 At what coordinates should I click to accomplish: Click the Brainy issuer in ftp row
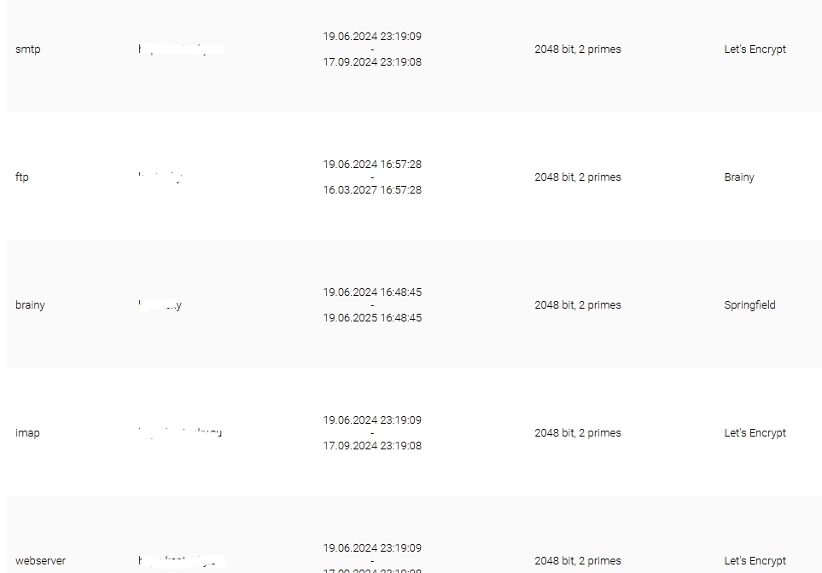coord(738,177)
